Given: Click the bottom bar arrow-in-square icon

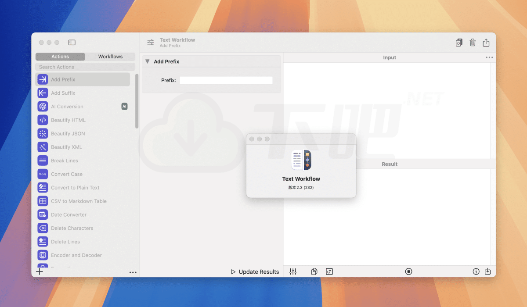Looking at the screenshot, I should click(329, 272).
